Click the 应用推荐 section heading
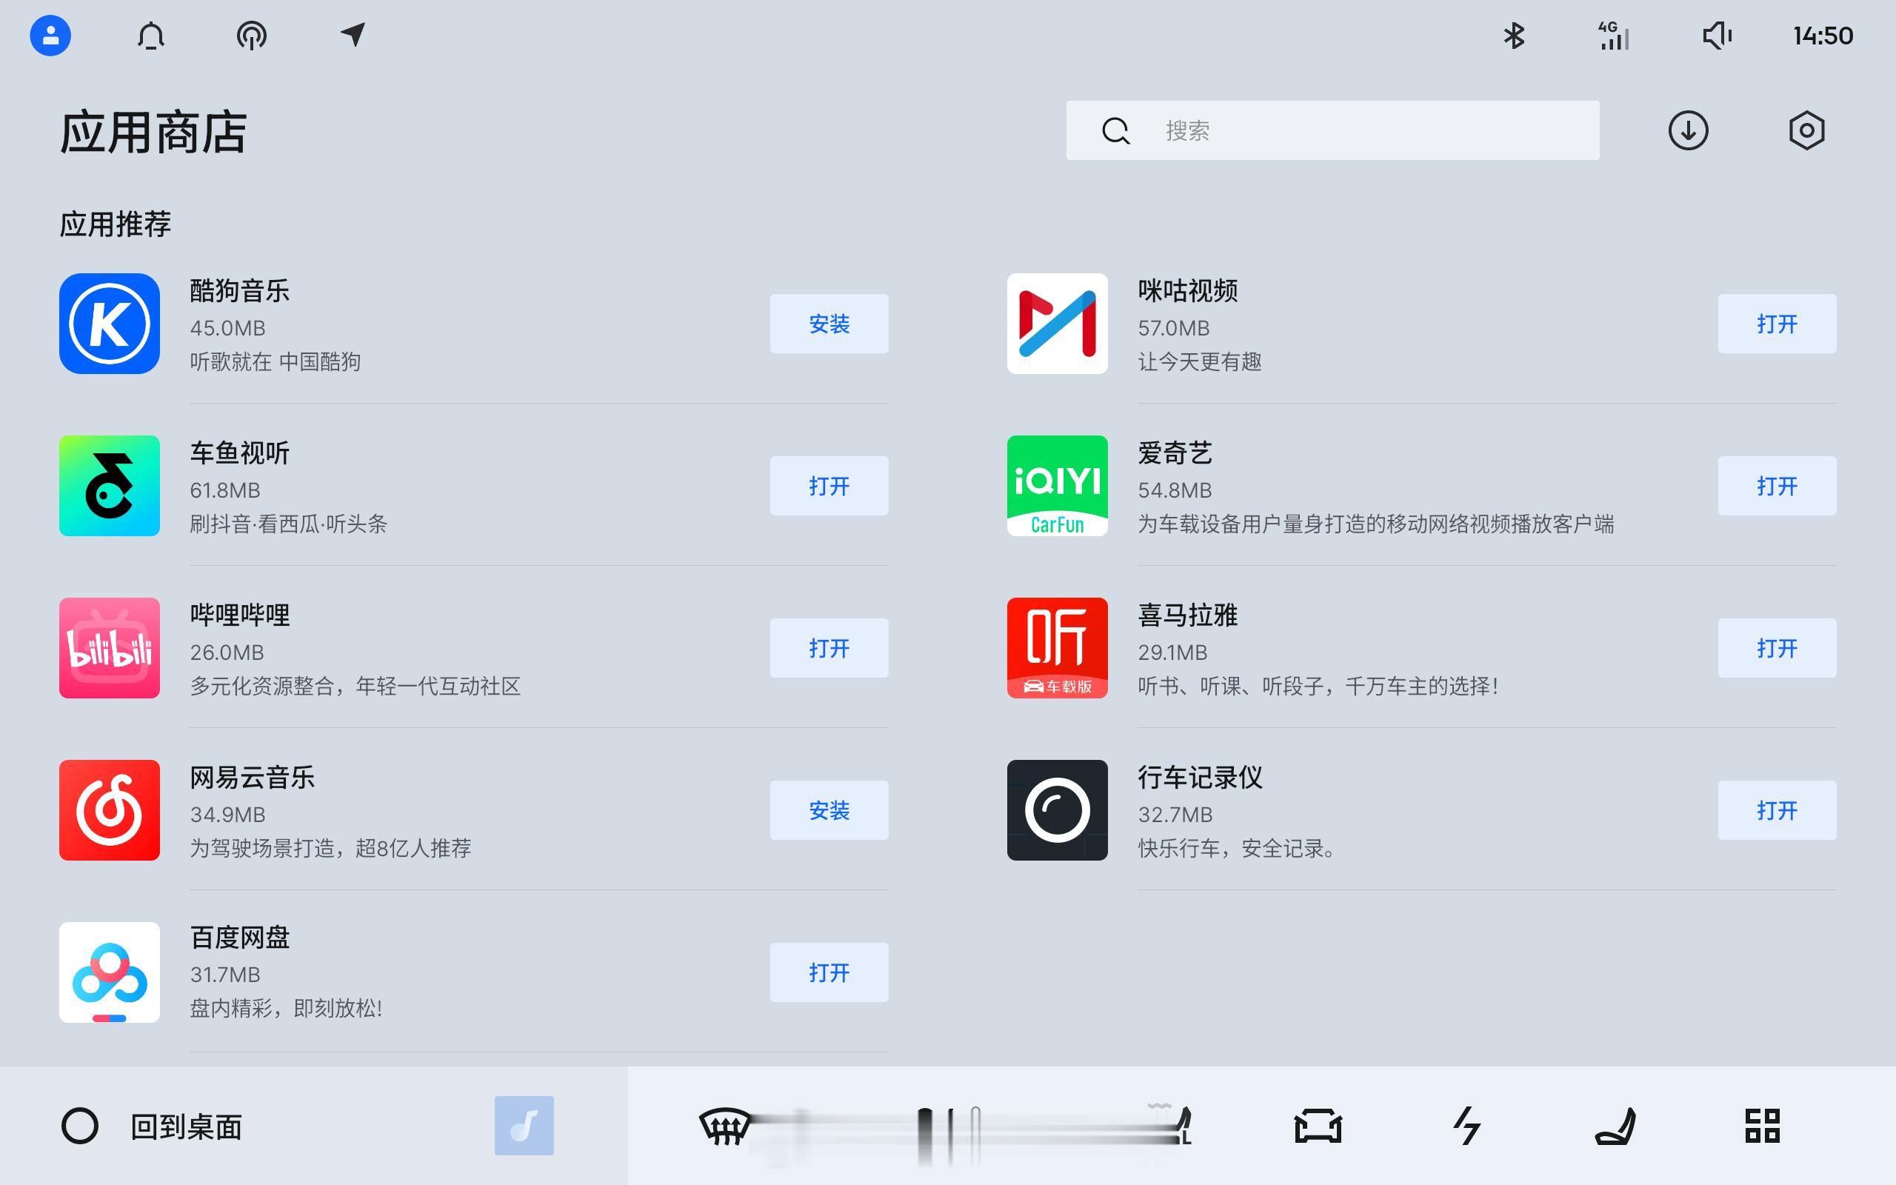 click(116, 224)
